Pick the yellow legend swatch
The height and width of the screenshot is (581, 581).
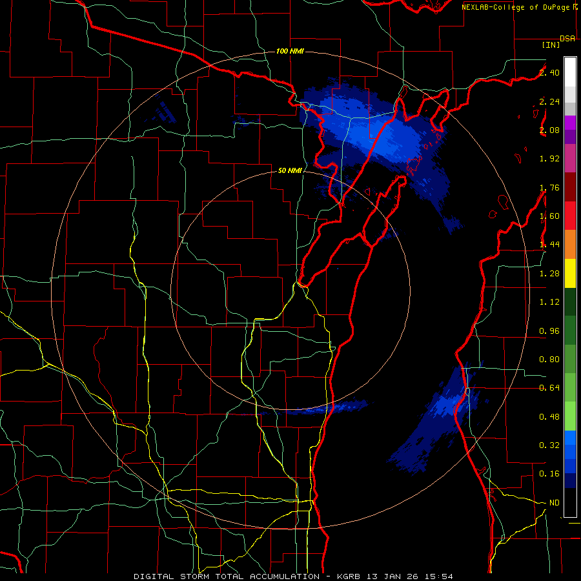[x=570, y=273]
